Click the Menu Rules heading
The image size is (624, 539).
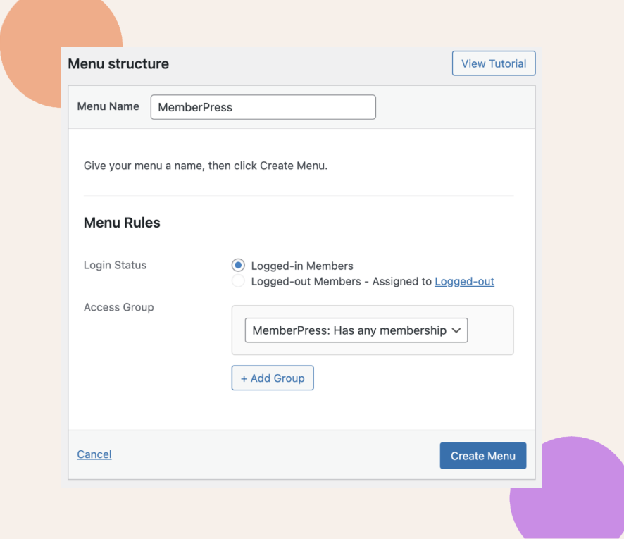point(122,223)
